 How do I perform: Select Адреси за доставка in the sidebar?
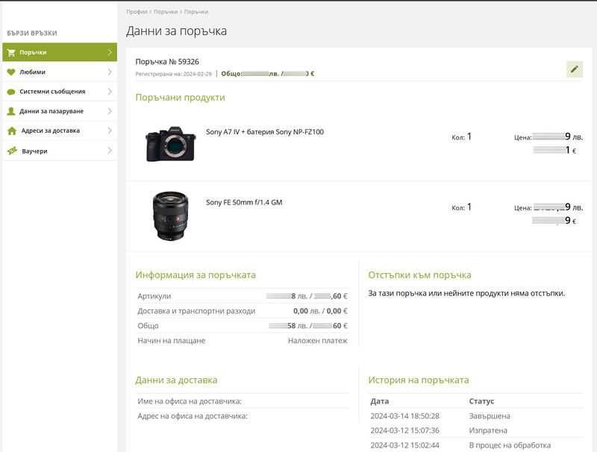pos(60,131)
